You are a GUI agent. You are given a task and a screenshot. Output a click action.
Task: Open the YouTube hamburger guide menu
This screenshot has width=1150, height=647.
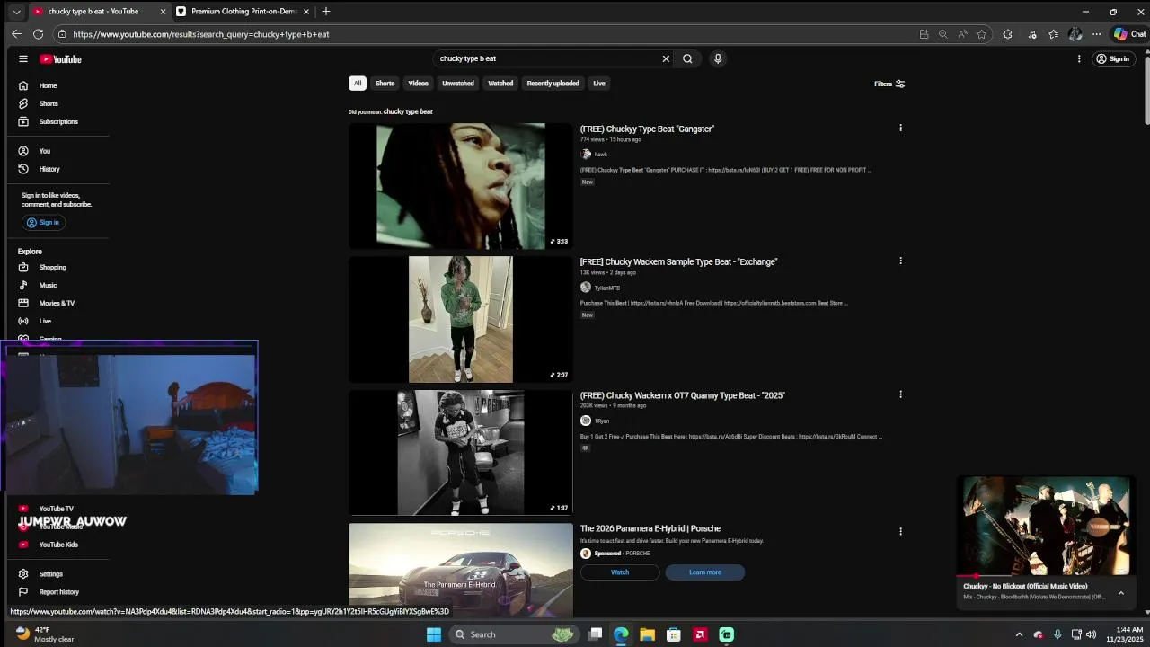coord(23,58)
